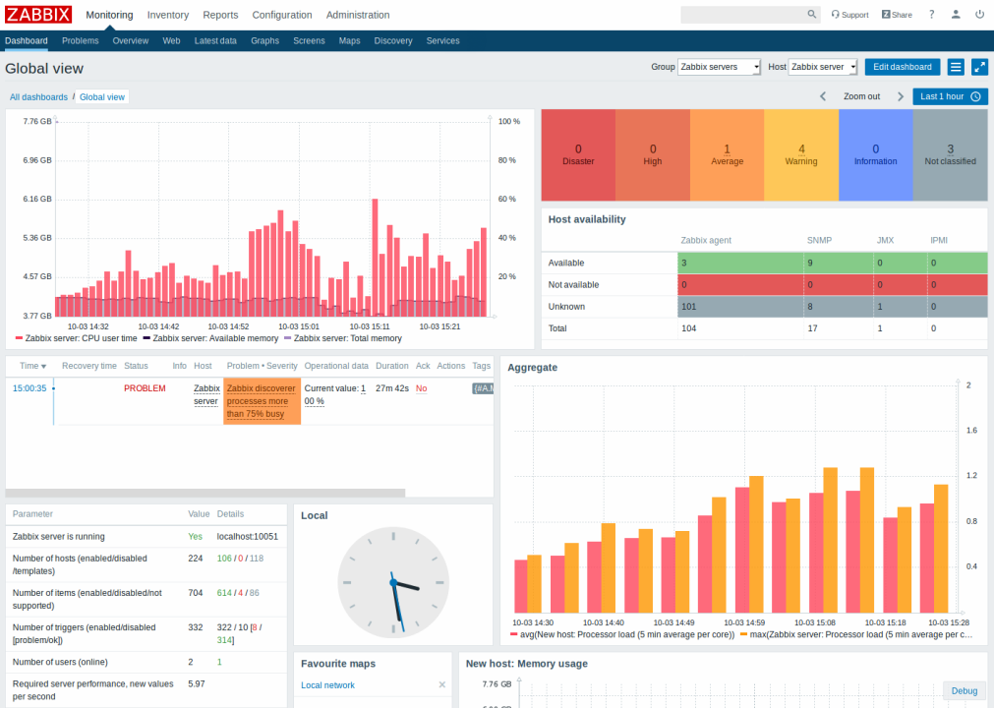This screenshot has width=994, height=708.
Task: Click the left arrow to shift time back
Action: 824,96
